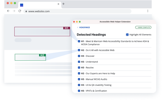Open the browser three-dot menu
The height and width of the screenshot is (101, 163).
tap(148, 11)
